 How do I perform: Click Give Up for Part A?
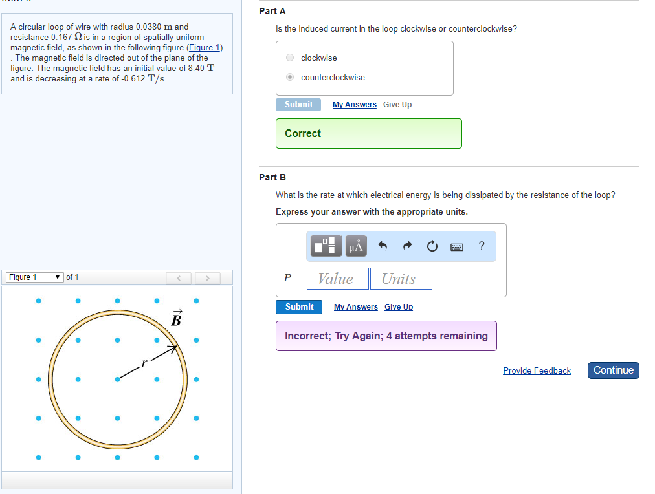[x=397, y=104]
